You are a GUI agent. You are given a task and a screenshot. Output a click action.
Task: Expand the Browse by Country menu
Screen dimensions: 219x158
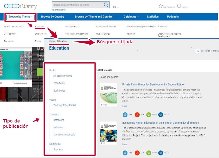point(54,17)
